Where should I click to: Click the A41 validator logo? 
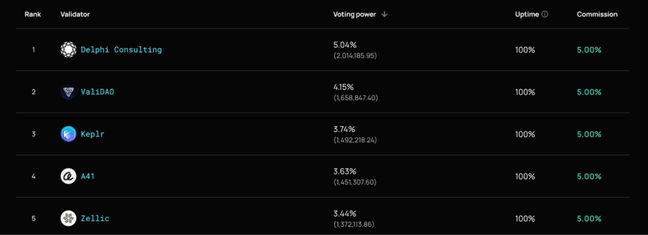pyautogui.click(x=68, y=176)
